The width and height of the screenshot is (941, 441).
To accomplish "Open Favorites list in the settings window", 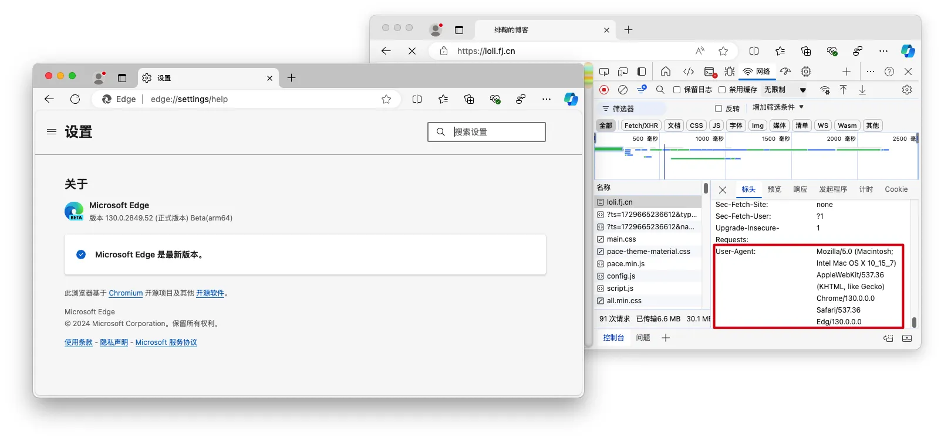I will (x=443, y=99).
